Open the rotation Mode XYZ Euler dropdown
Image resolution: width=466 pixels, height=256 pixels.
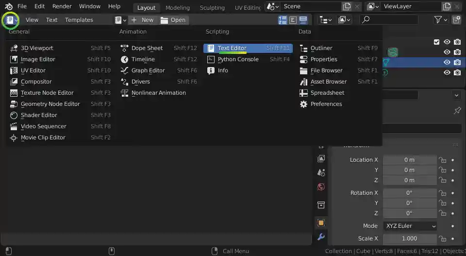pyautogui.click(x=410, y=226)
